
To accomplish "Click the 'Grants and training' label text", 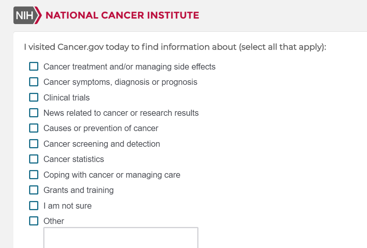I will pyautogui.click(x=79, y=190).
